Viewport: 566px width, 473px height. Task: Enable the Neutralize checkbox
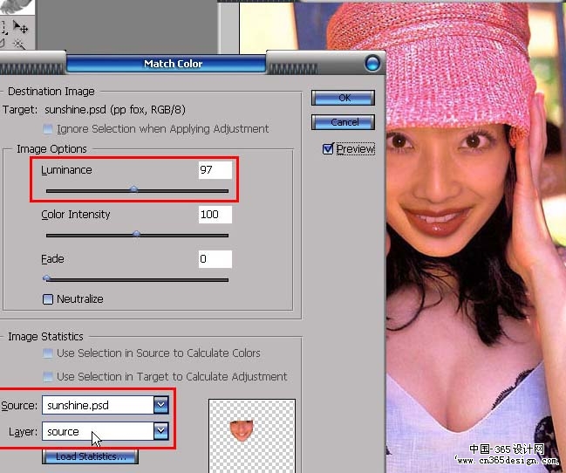48,299
